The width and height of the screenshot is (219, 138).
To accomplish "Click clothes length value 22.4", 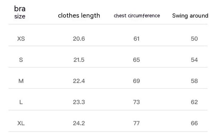I will tap(79, 81).
